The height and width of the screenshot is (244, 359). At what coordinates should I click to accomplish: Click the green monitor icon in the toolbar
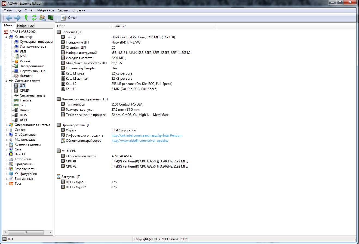[51, 18]
